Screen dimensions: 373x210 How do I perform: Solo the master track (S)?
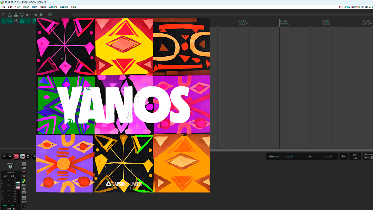click(24, 176)
